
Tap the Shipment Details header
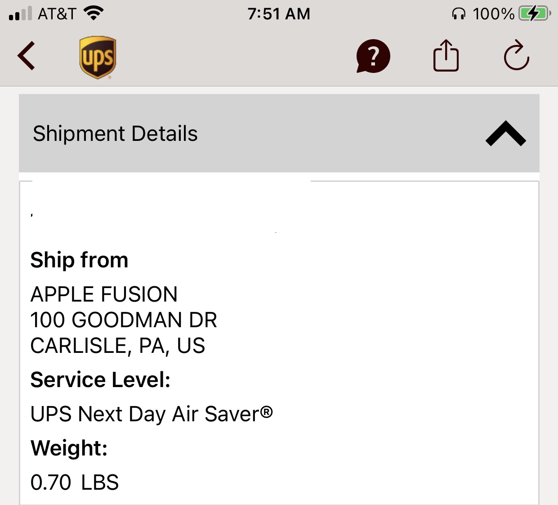coord(115,134)
